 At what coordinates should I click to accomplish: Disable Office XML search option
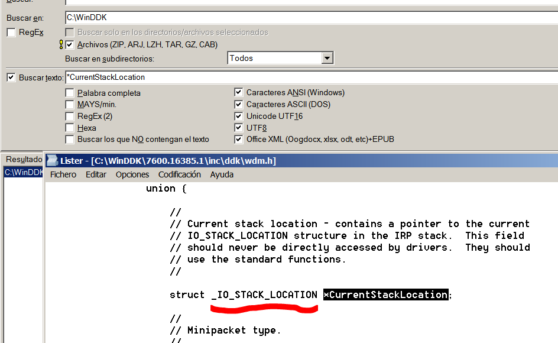tap(238, 140)
